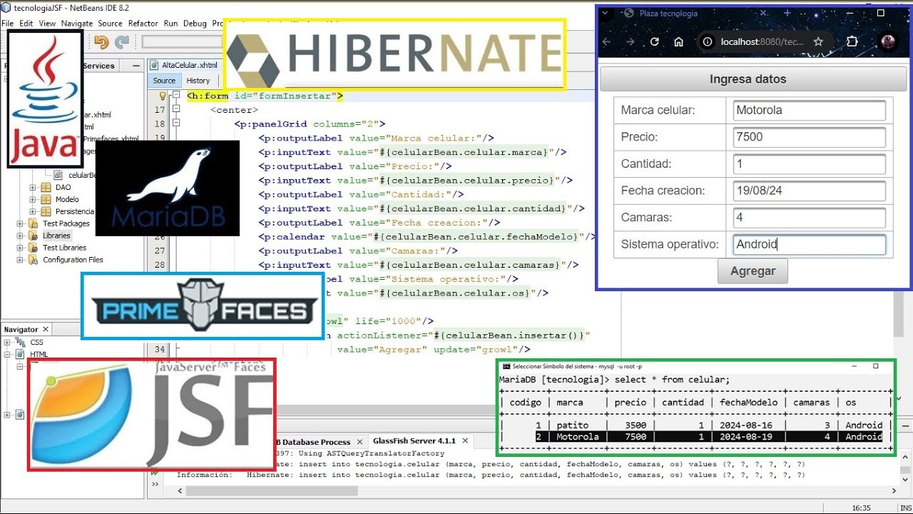Open a new browser tab with the plus icon
This screenshot has width=913, height=514.
point(787,13)
